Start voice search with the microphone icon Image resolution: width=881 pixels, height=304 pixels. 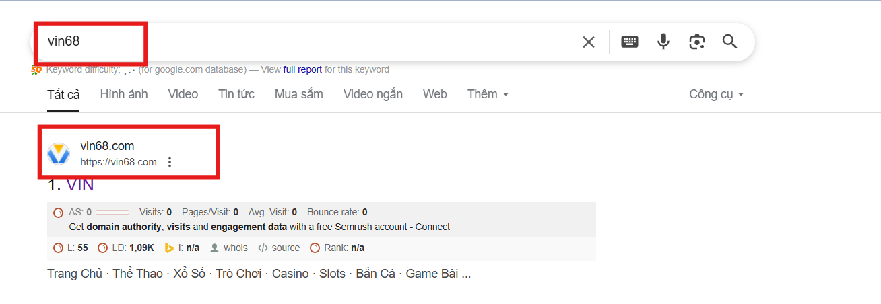point(663,42)
